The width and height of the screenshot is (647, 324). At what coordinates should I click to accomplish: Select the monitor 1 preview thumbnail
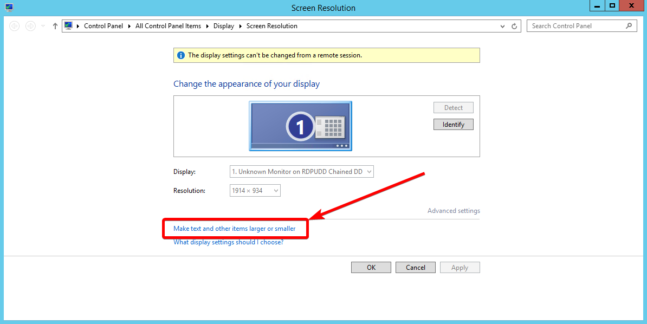pyautogui.click(x=300, y=126)
